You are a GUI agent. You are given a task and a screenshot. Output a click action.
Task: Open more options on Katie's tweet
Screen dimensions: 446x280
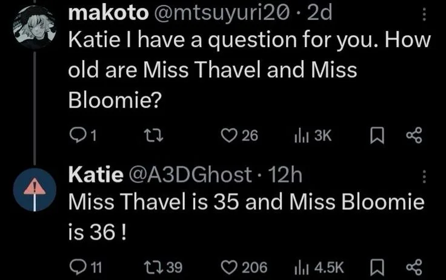pyautogui.click(x=424, y=176)
